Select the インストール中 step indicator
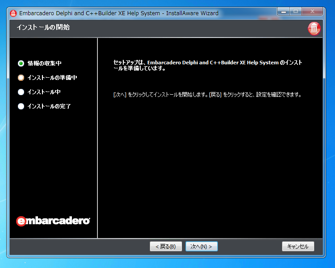 [x=21, y=92]
